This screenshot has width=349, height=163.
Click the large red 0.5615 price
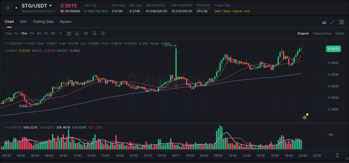point(69,6)
